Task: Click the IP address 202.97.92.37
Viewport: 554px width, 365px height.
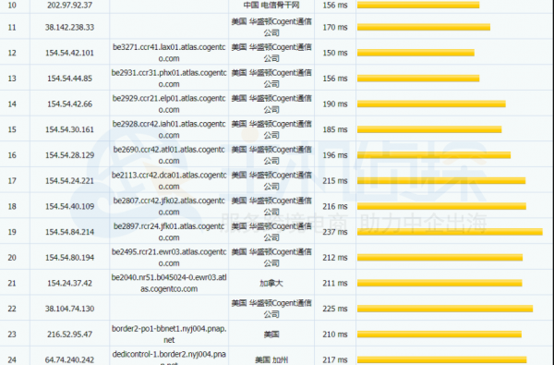Action: 69,6
